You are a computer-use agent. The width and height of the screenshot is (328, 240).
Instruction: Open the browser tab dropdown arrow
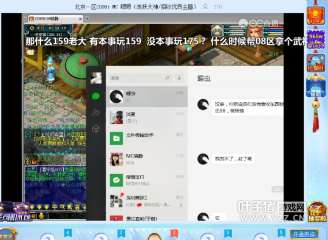(x=25, y=19)
